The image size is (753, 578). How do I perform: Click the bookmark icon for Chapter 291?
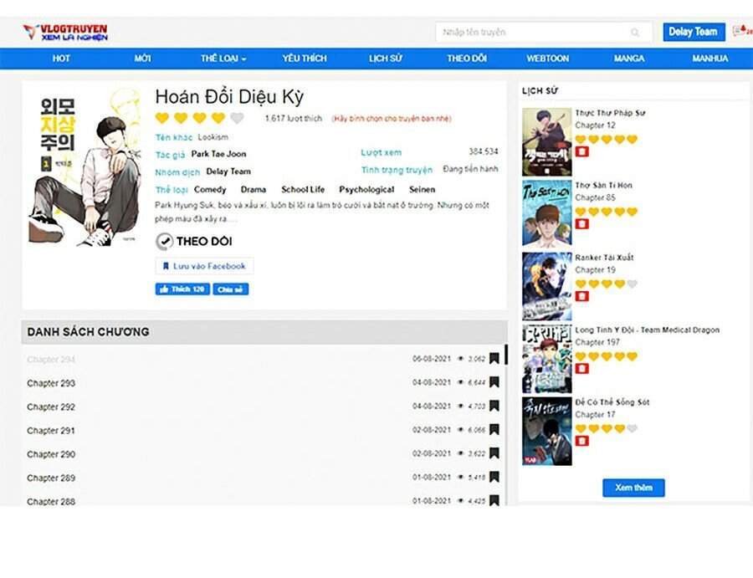(x=494, y=430)
